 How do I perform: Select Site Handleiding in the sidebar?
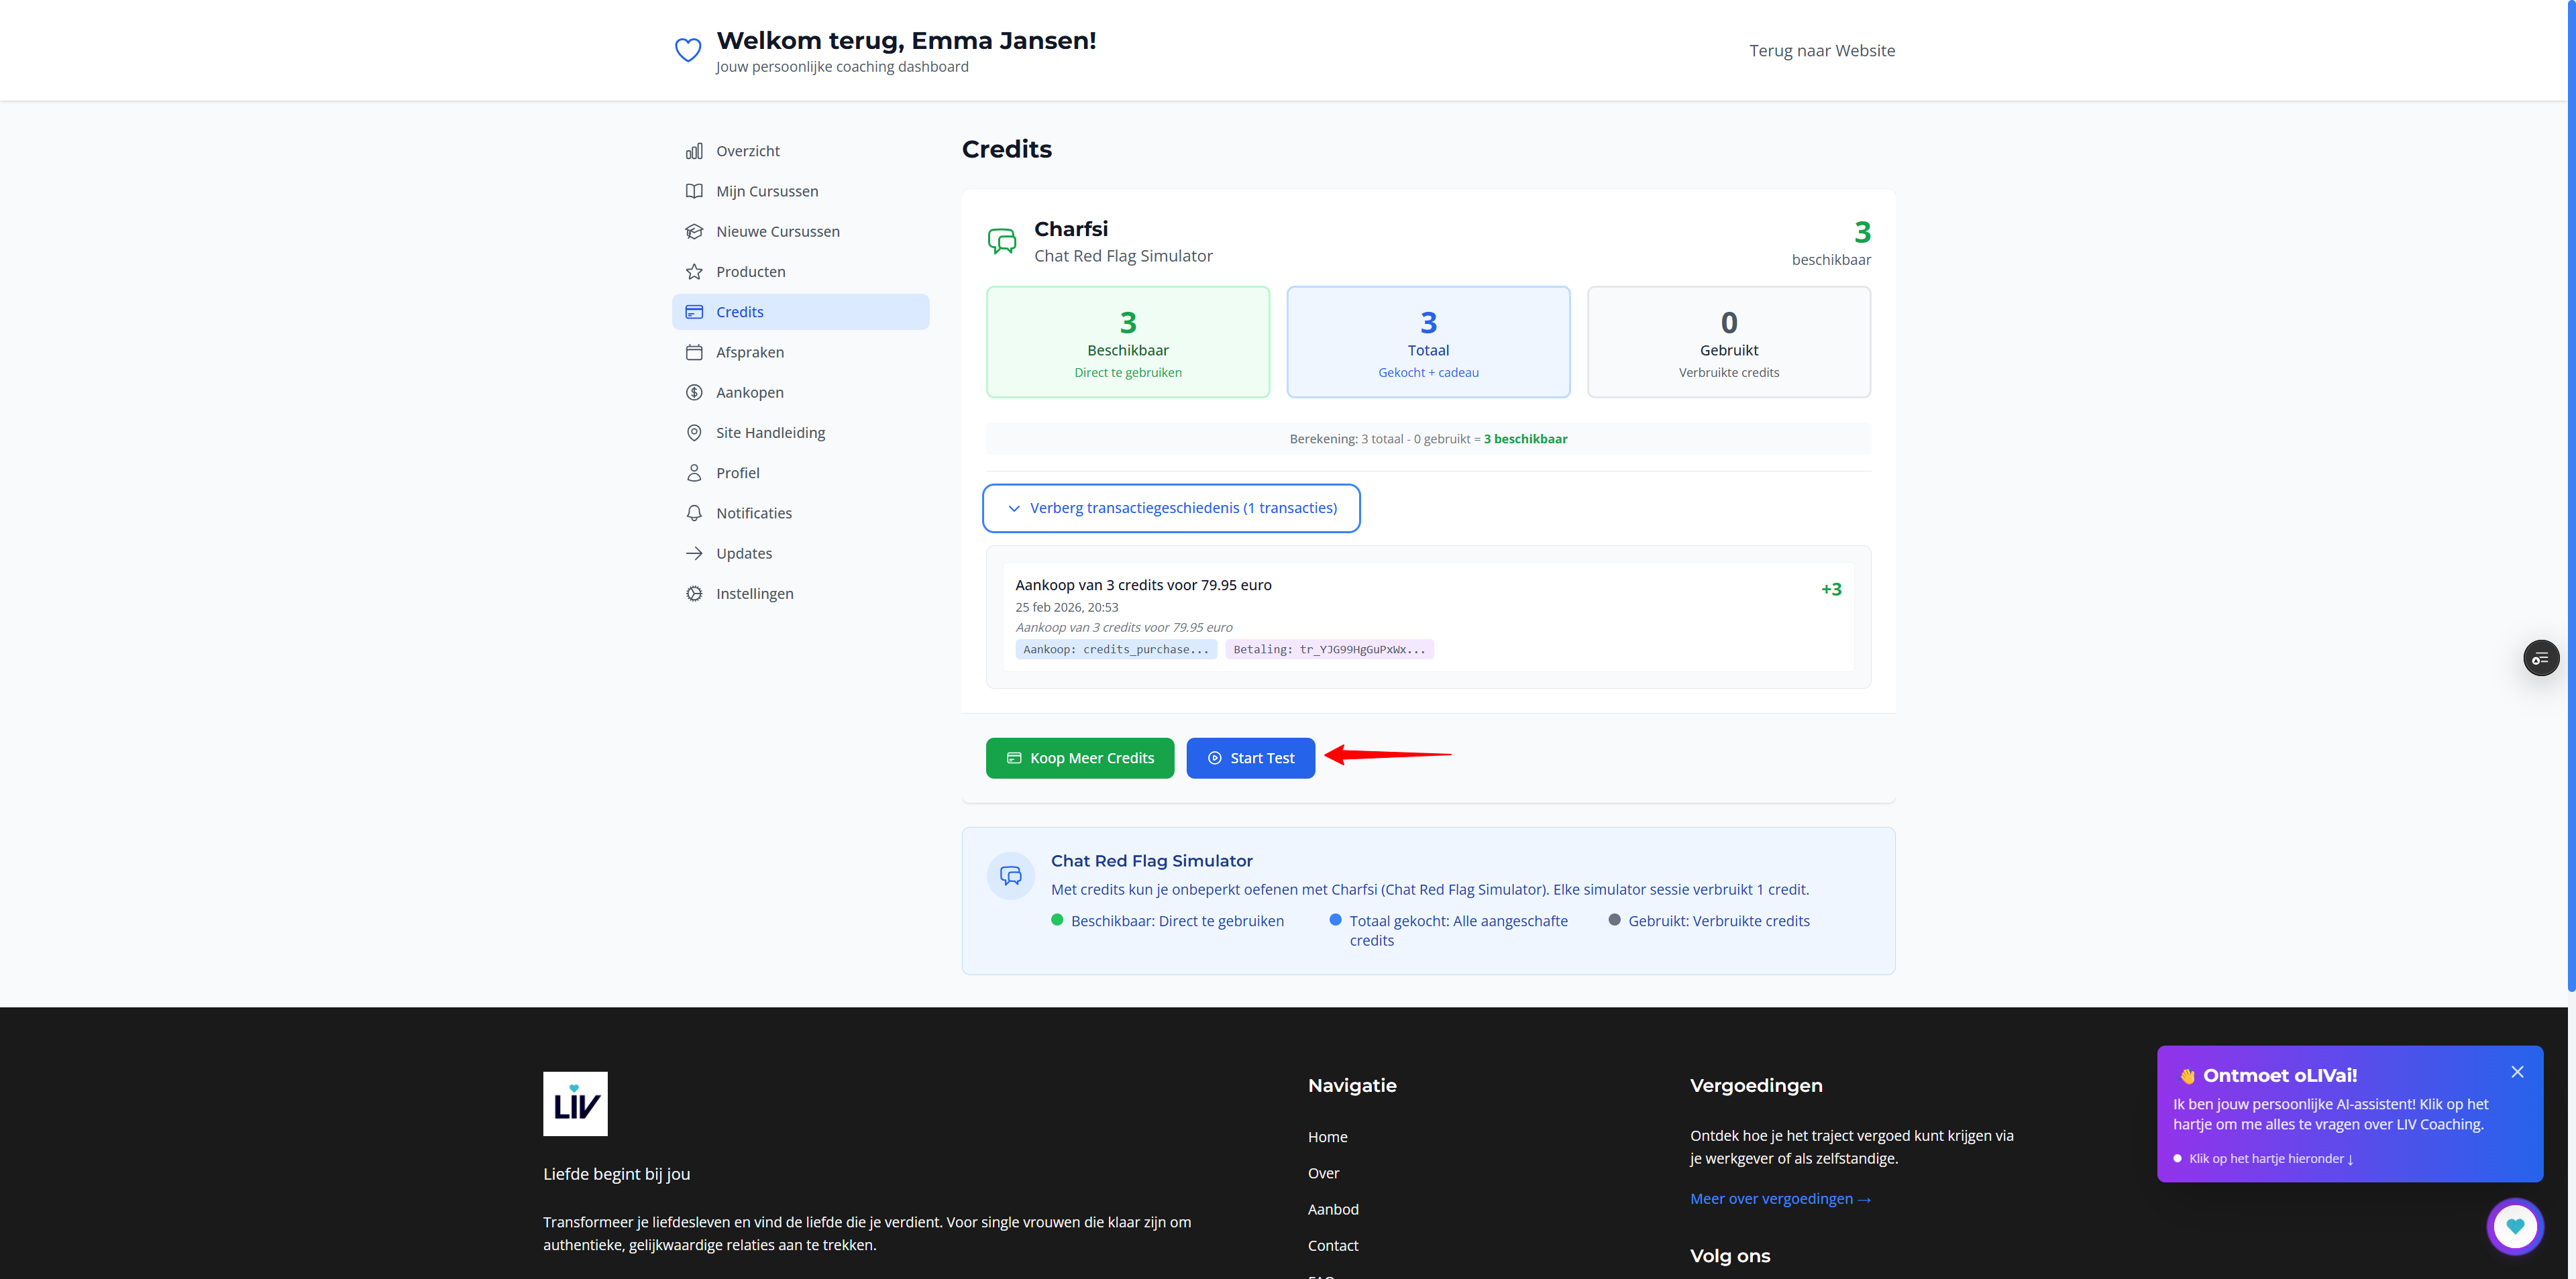coord(770,432)
